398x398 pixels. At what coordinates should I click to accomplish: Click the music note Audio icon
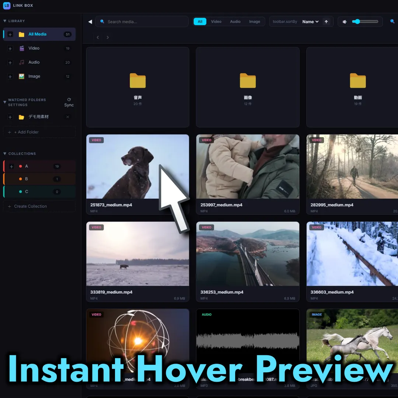(22, 62)
